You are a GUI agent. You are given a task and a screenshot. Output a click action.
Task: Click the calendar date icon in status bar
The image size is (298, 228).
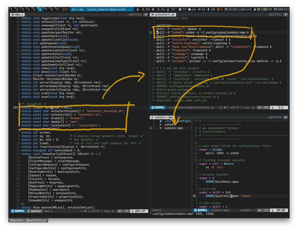pyautogui.click(x=226, y=9)
